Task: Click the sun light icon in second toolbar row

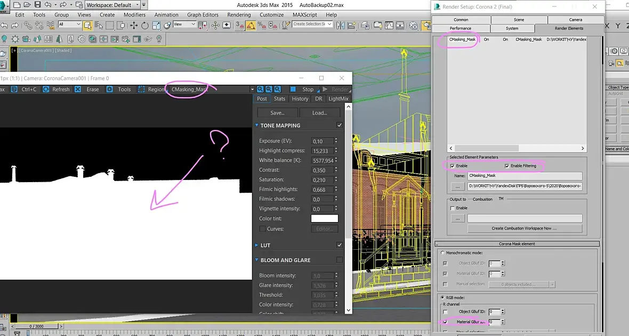Action: 15,39
